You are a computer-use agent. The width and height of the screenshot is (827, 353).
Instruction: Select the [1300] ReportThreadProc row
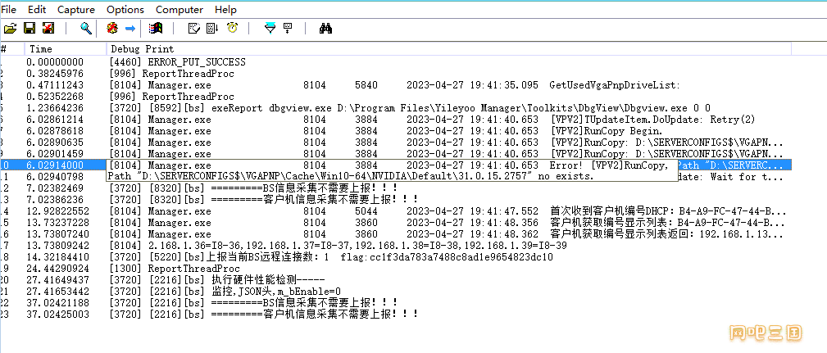pos(396,269)
